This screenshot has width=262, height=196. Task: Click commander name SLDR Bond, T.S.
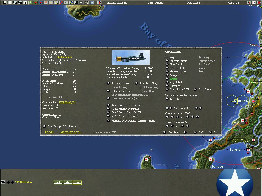(67, 102)
